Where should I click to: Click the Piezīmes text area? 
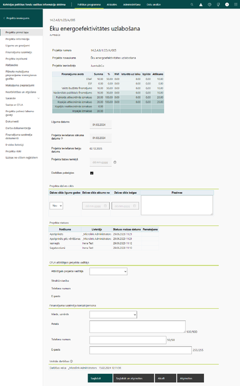click(177, 205)
